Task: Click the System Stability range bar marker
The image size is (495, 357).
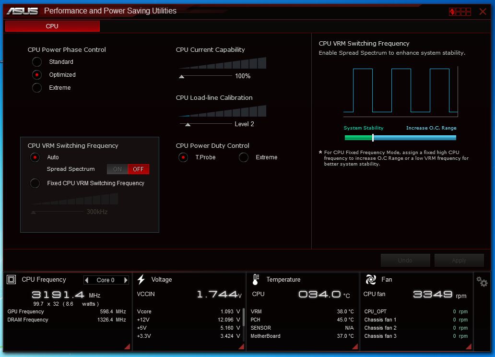Action: coord(373,137)
